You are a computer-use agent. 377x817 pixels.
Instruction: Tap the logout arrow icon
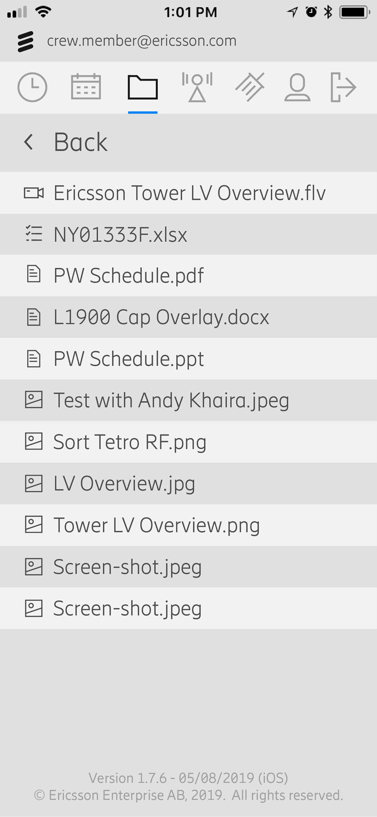point(343,87)
